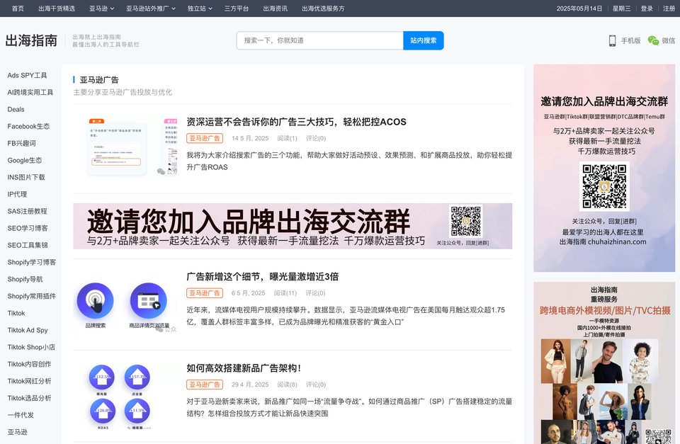This screenshot has height=444, width=680.
Task: Open Tiktok选品分析 in the sidebar
Action: tap(29, 397)
